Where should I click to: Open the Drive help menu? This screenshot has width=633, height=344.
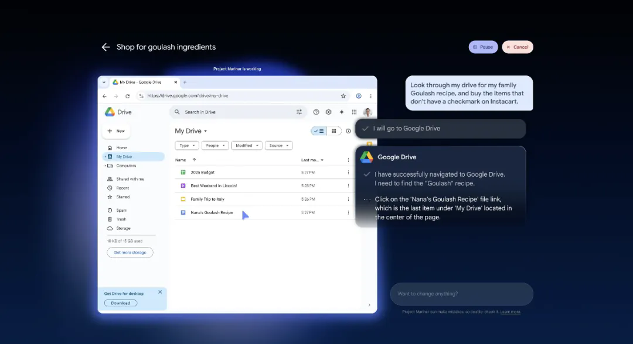pyautogui.click(x=316, y=112)
